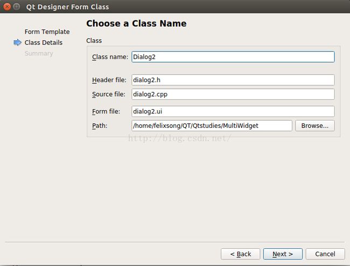Select the Header file text field
350x266 pixels.
point(233,80)
